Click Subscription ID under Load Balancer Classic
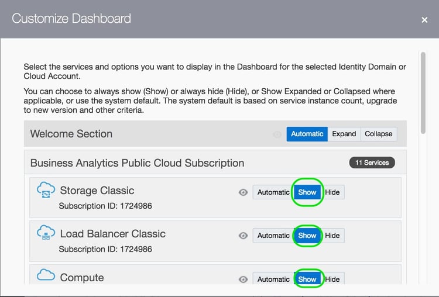The width and height of the screenshot is (439, 297). click(105, 249)
